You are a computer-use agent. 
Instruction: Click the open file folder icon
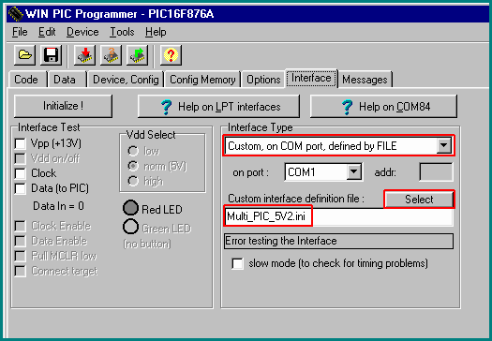(x=24, y=55)
